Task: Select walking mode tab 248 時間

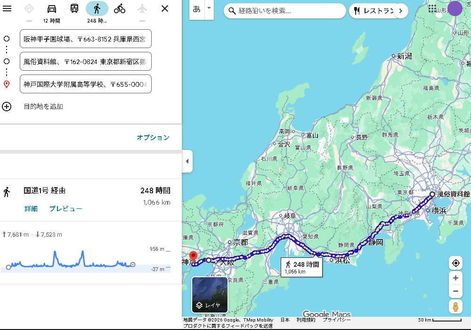Action: tap(97, 8)
